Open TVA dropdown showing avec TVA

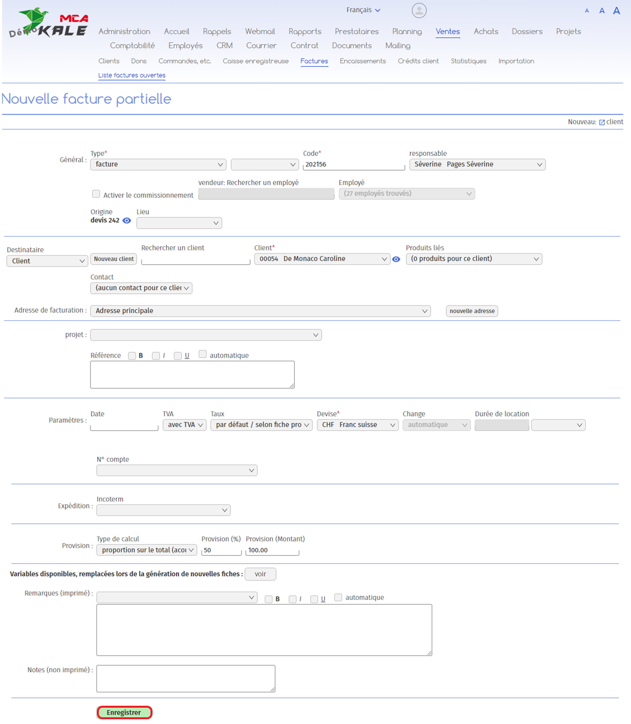[x=184, y=425]
